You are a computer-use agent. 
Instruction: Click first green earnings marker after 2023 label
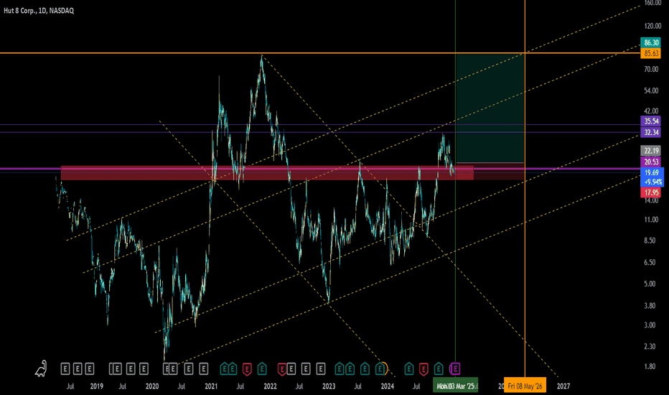(x=340, y=368)
